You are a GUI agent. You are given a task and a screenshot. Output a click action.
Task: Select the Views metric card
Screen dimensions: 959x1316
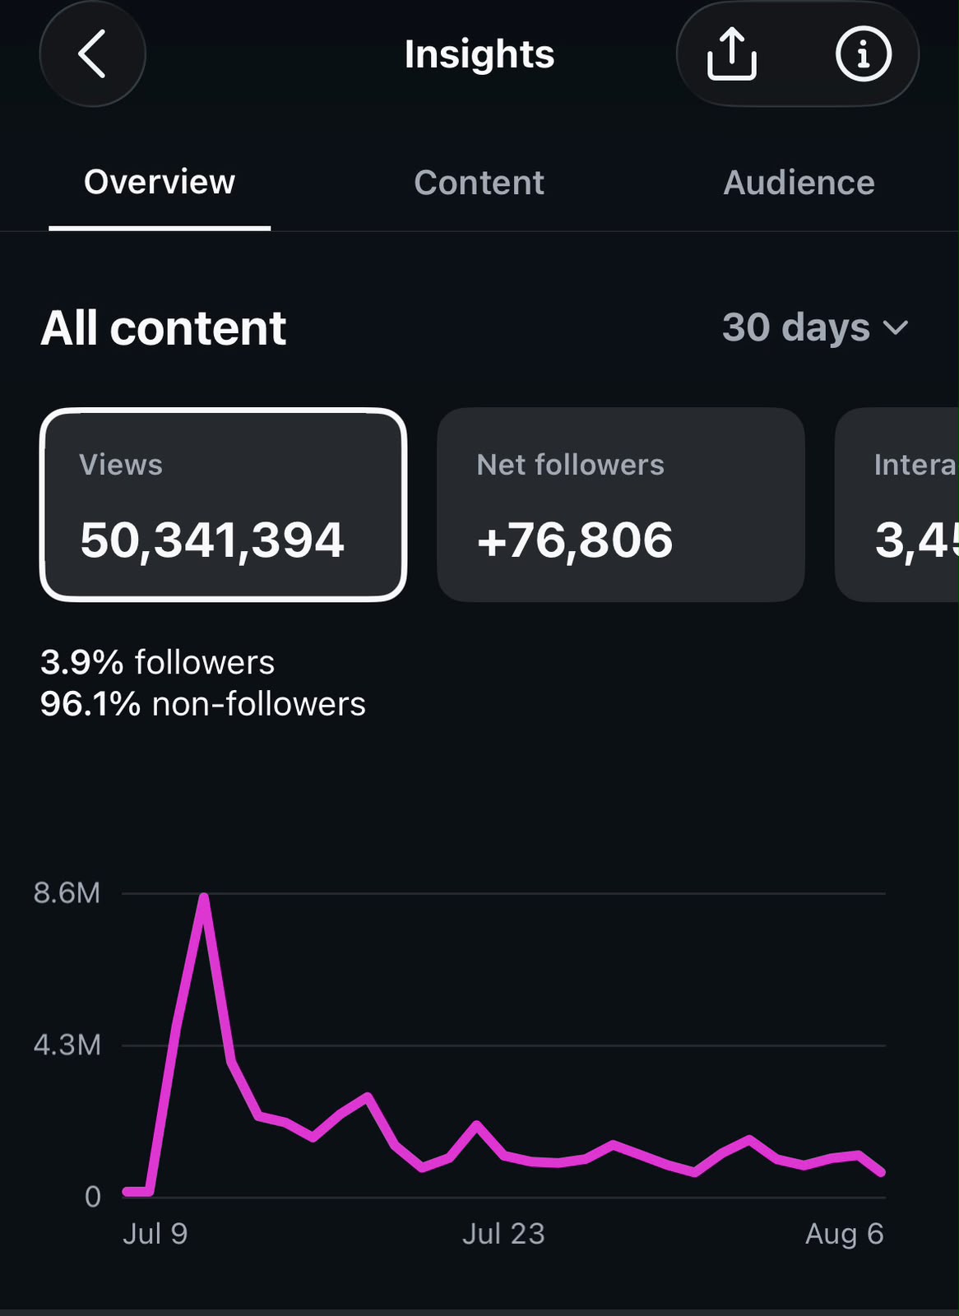pos(223,505)
